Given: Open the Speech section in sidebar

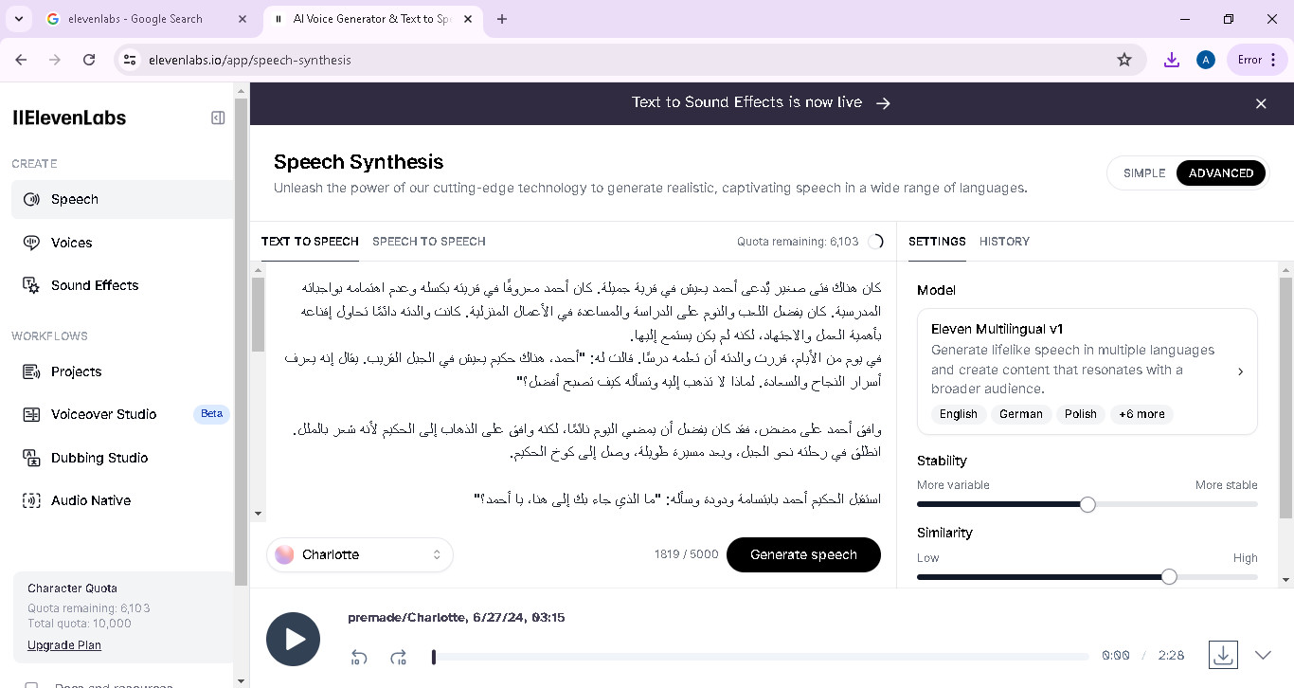Looking at the screenshot, I should click(122, 199).
